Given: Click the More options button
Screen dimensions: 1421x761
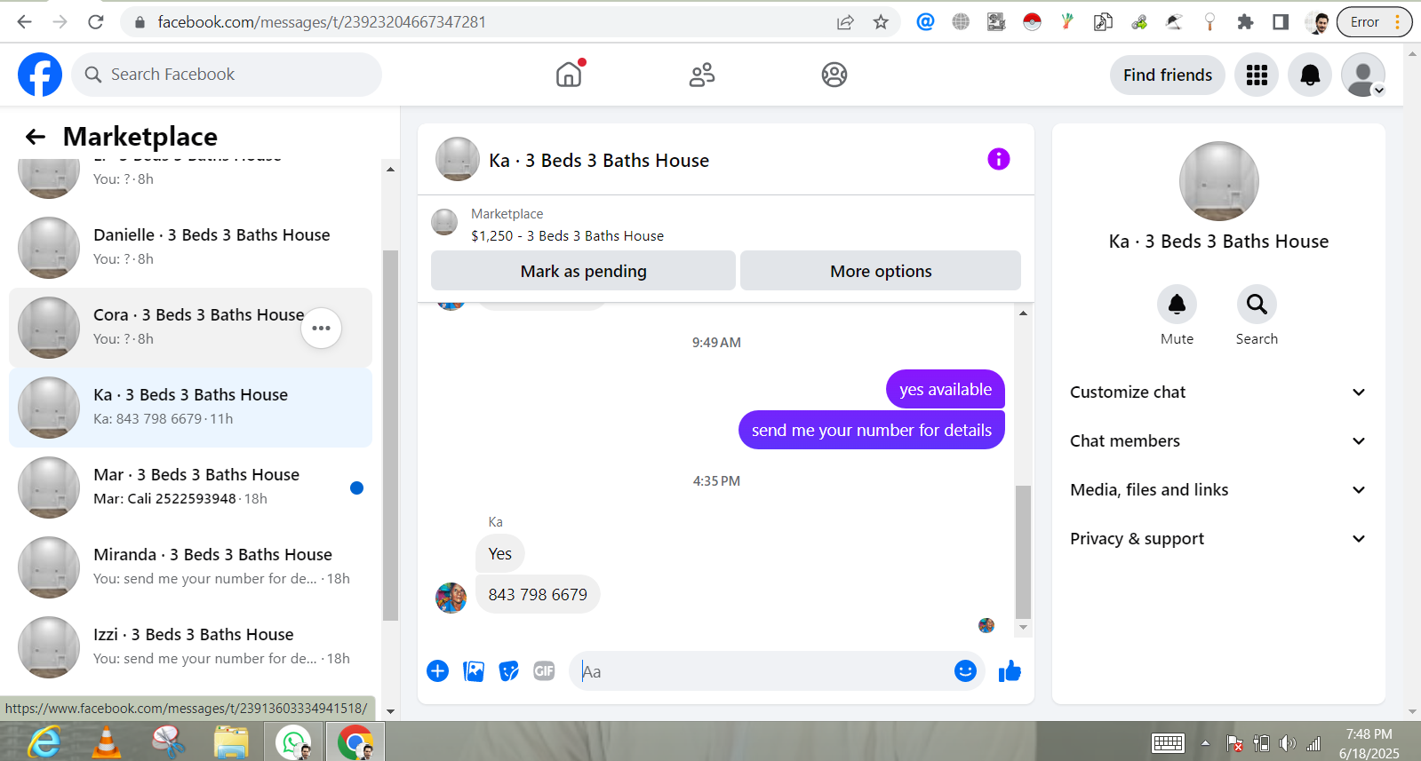Looking at the screenshot, I should [x=881, y=271].
